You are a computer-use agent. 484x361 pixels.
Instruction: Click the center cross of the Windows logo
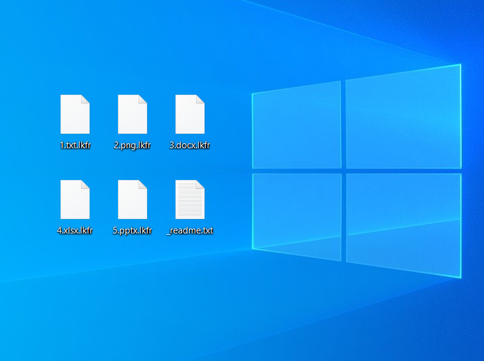343,171
